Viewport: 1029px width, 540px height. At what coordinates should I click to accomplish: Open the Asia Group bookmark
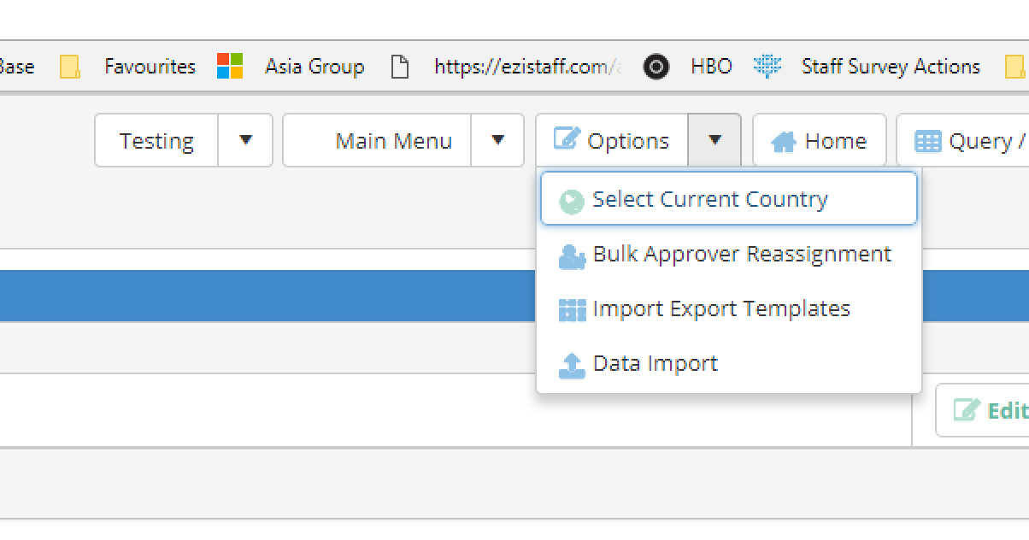point(291,67)
